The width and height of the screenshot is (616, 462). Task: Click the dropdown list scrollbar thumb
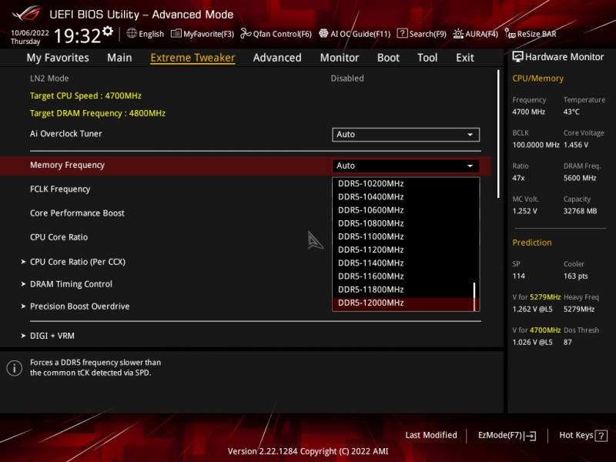point(474,296)
